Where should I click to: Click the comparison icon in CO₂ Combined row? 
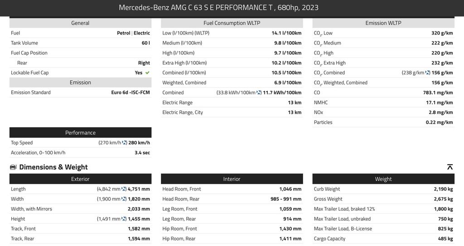click(428, 73)
